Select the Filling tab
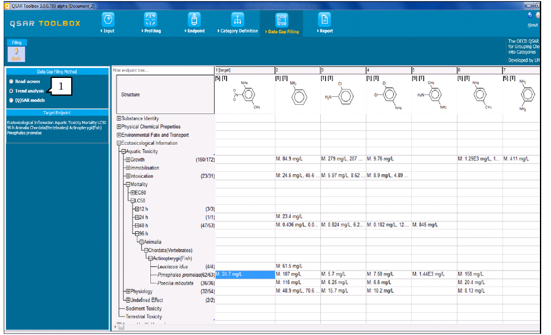Image resolution: width=551 pixels, height=335 pixels. tap(17, 42)
